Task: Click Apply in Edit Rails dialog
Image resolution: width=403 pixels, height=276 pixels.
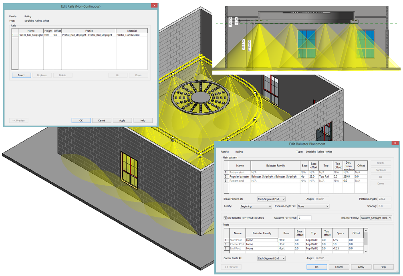Action: pos(122,120)
